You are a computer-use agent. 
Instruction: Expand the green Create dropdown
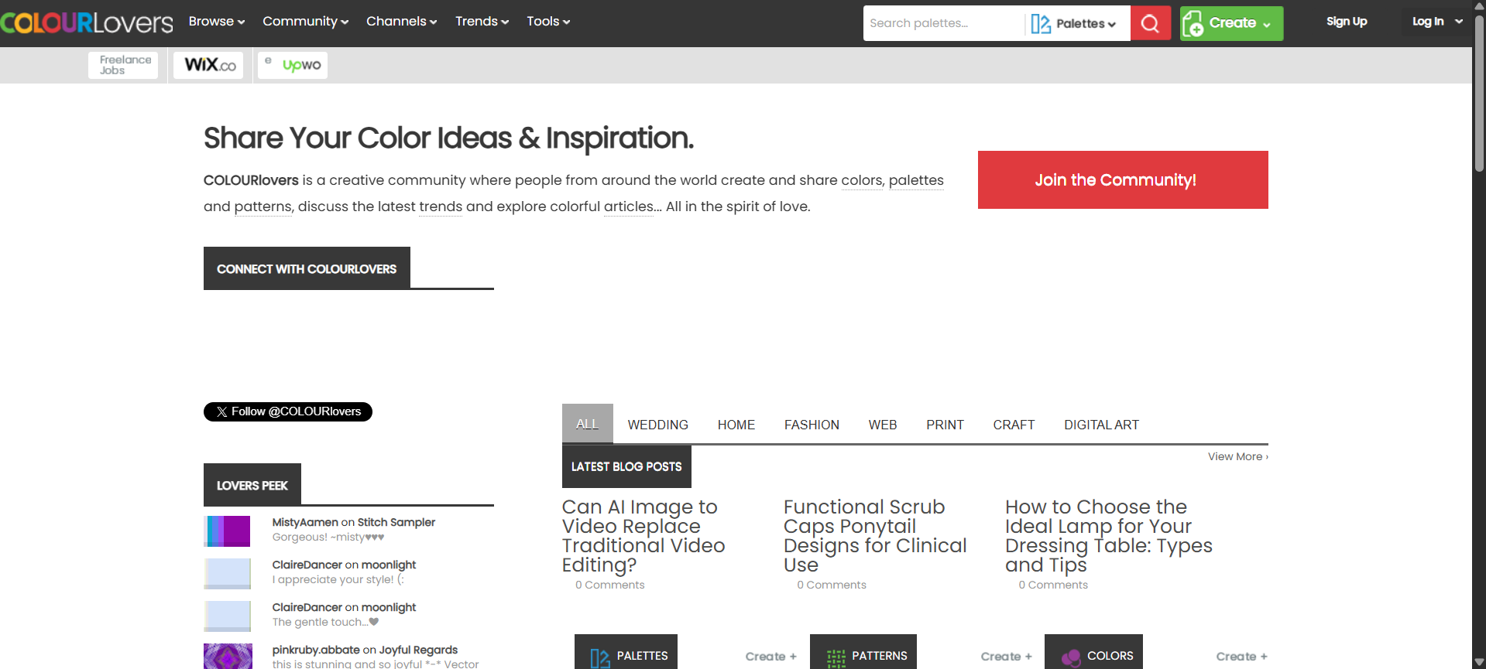tap(1267, 25)
